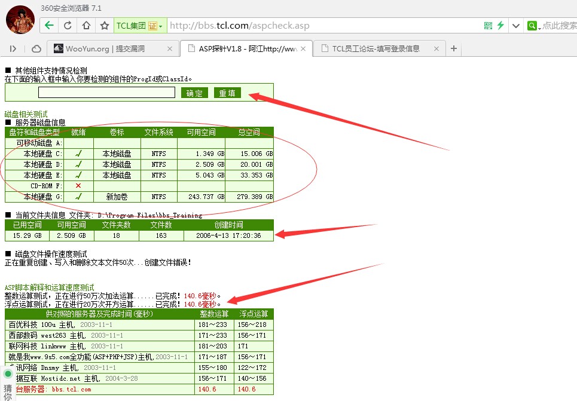Click the green check mark for drive C:
Image resolution: width=577 pixels, height=401 pixels.
click(78, 154)
